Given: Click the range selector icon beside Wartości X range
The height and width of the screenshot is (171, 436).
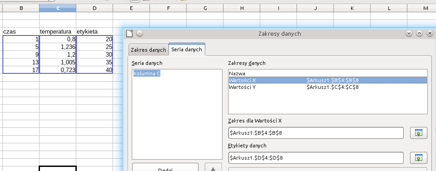Looking at the screenshot, I should [418, 133].
